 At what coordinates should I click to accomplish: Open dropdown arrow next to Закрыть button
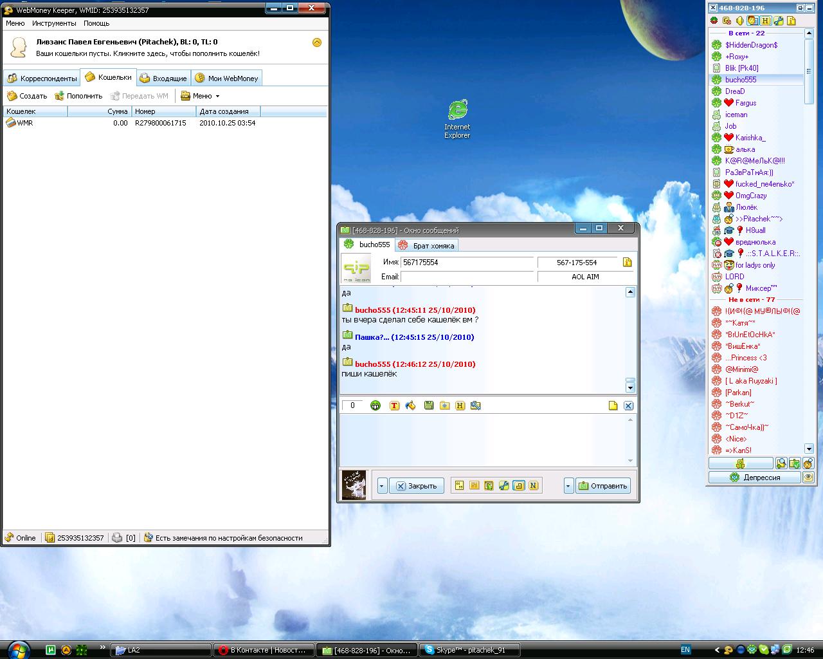coord(382,486)
